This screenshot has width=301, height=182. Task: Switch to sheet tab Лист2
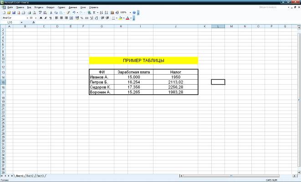(30, 176)
